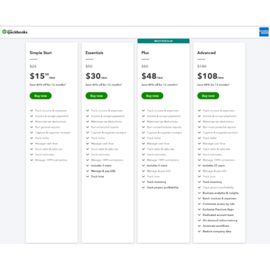The width and height of the screenshot is (270, 270).
Task: Click Advanced 'Save 40% for 12 months' note
Action: (x=214, y=85)
